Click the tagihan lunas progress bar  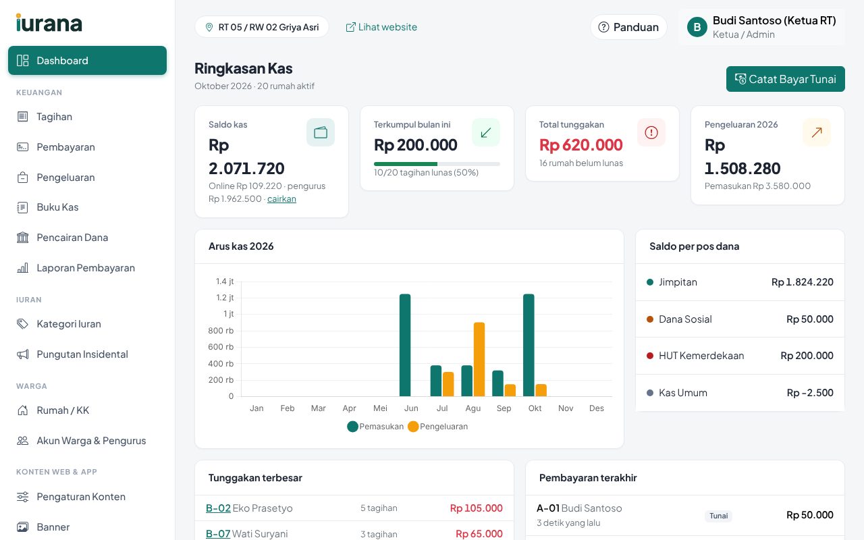click(x=437, y=164)
